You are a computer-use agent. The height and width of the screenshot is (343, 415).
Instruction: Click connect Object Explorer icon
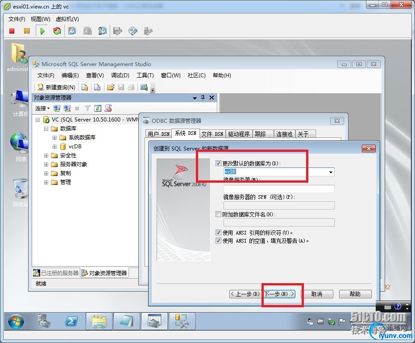pos(57,108)
